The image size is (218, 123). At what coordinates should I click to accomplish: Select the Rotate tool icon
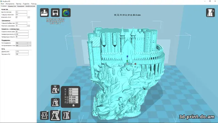[45, 115]
